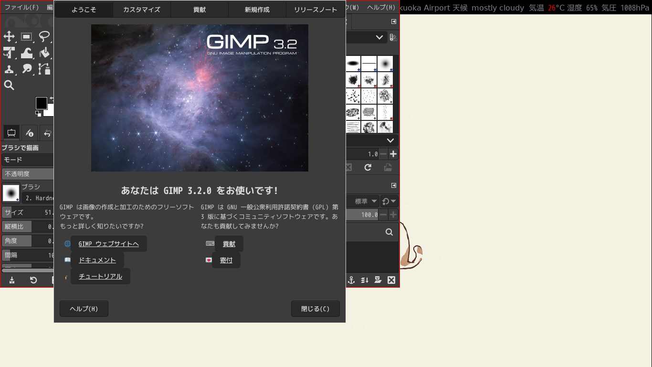This screenshot has width=652, height=367.
Task: Open the ヘルプ(H) menu in menubar
Action: pos(381,7)
